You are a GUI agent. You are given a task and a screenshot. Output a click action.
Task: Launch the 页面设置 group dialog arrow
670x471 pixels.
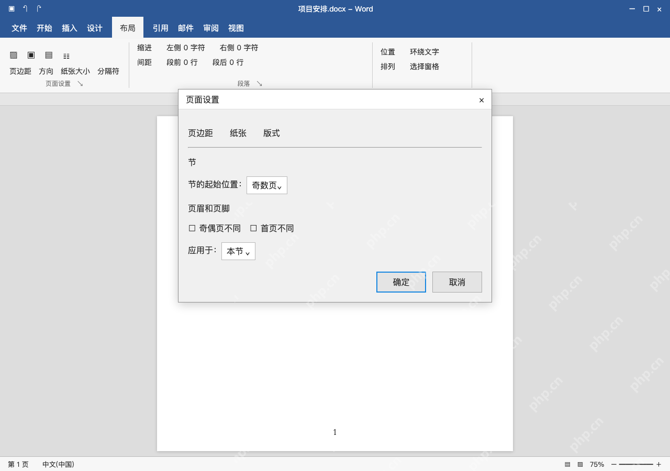pos(80,83)
